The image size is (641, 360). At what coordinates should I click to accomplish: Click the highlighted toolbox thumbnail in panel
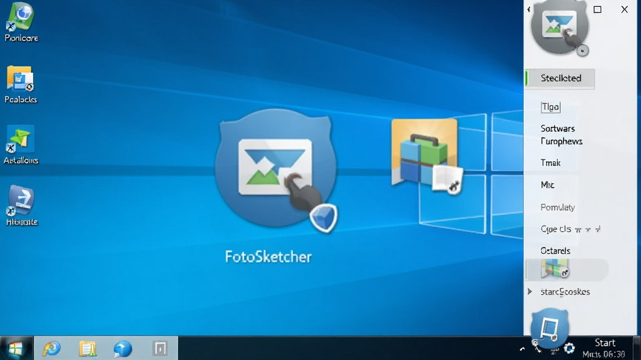tap(555, 269)
